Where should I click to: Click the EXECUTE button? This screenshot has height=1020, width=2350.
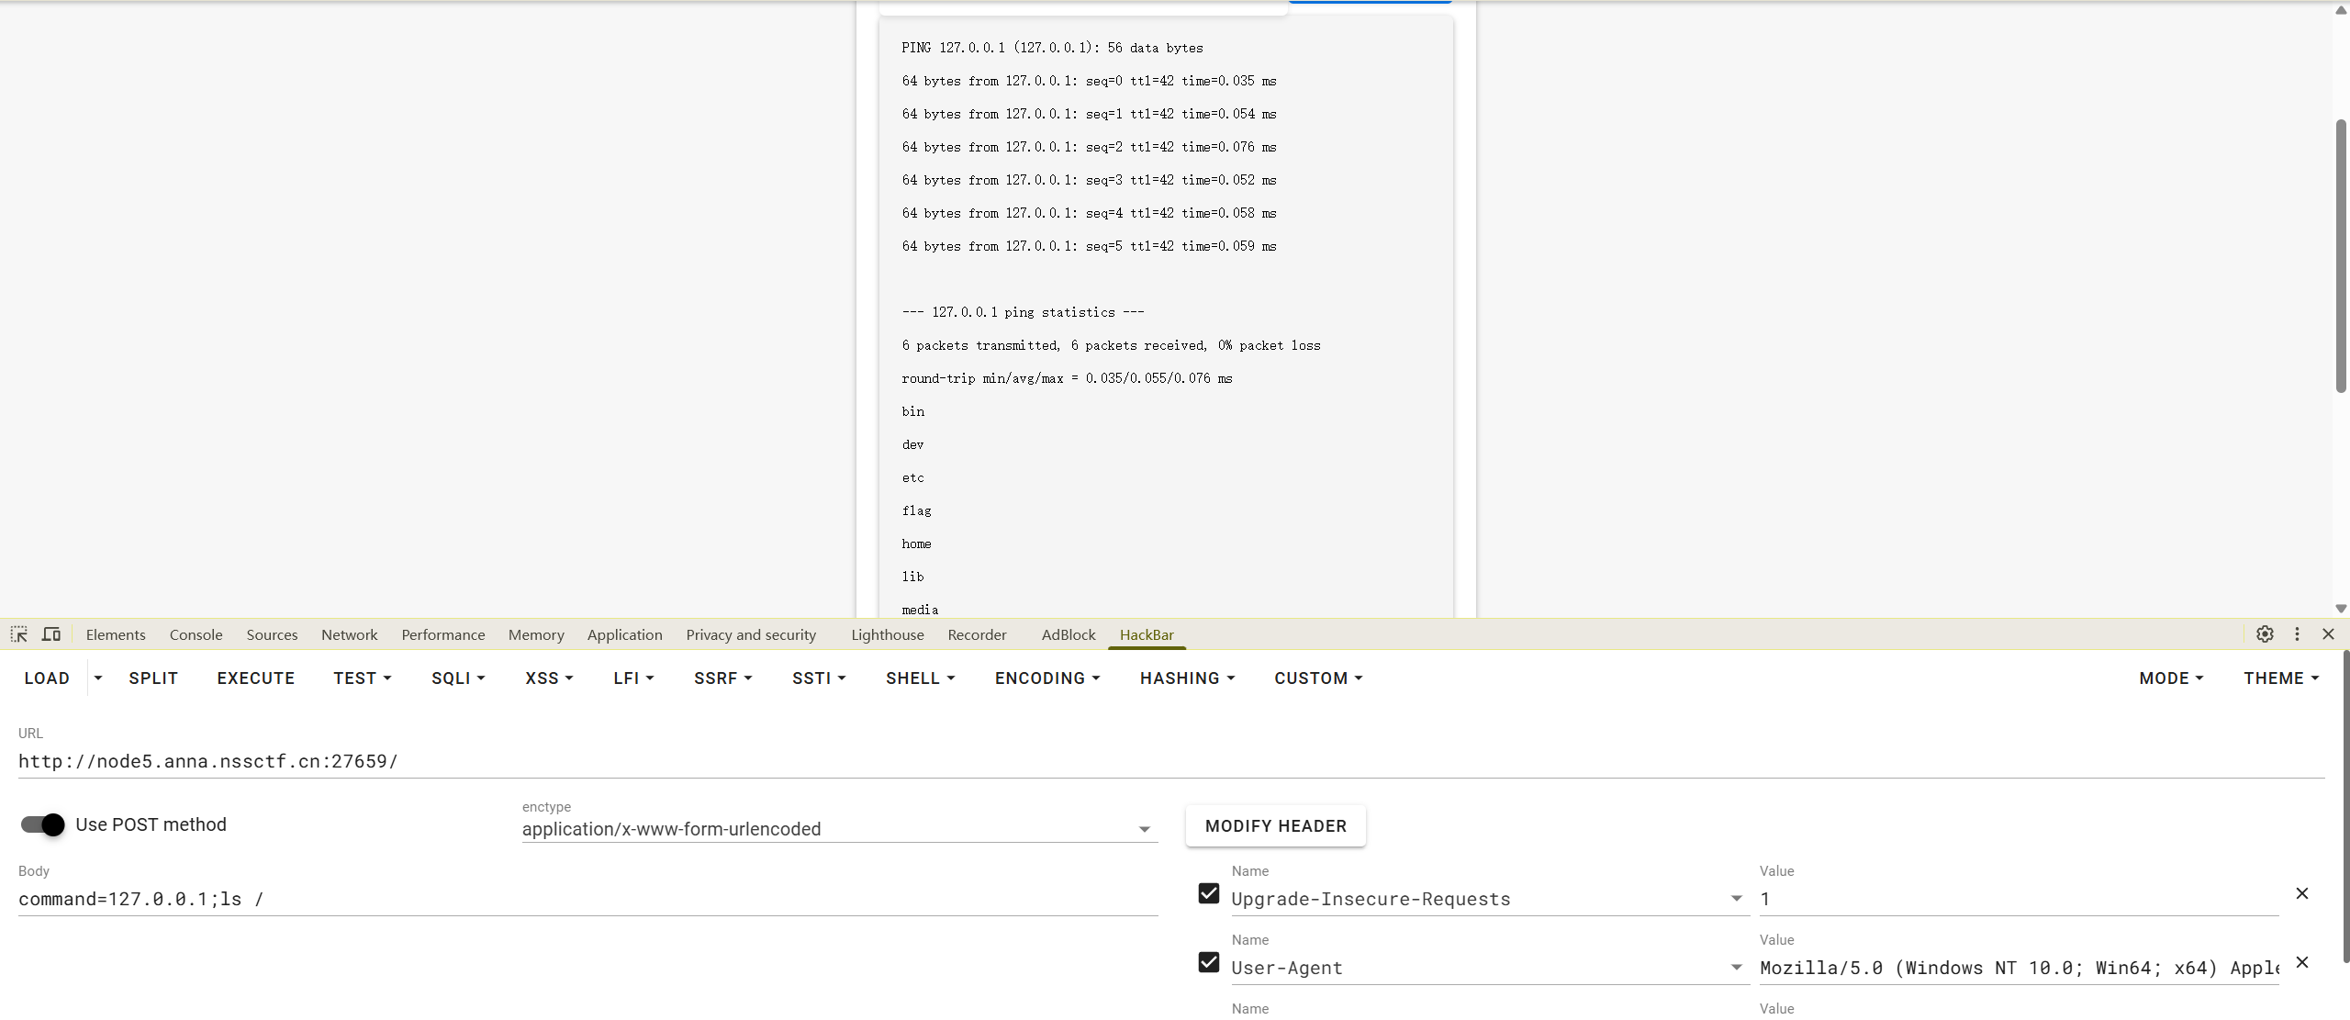[255, 678]
